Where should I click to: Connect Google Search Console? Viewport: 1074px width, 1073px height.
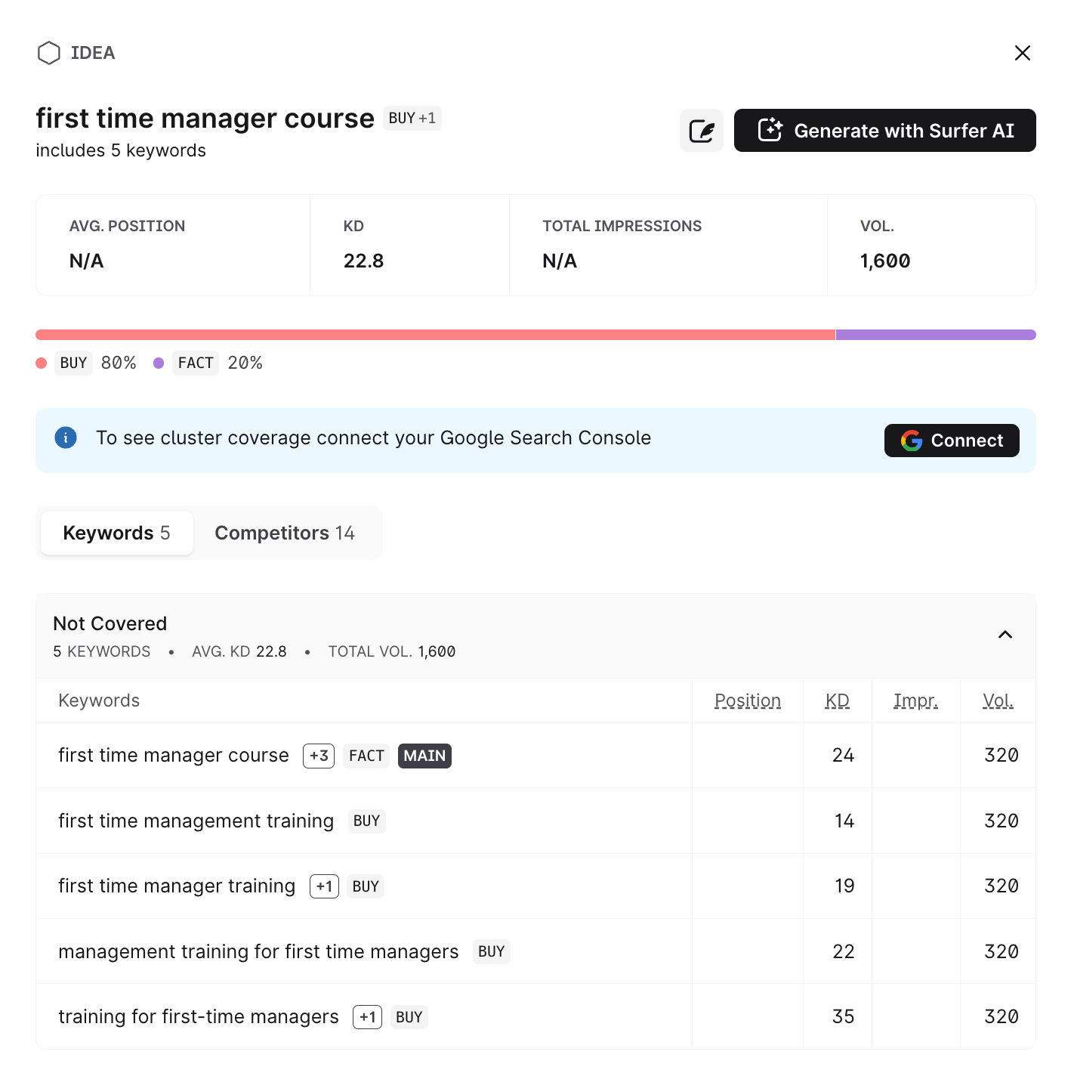click(x=951, y=441)
